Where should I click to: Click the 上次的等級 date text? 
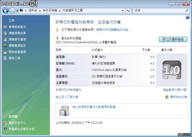coord(79,123)
